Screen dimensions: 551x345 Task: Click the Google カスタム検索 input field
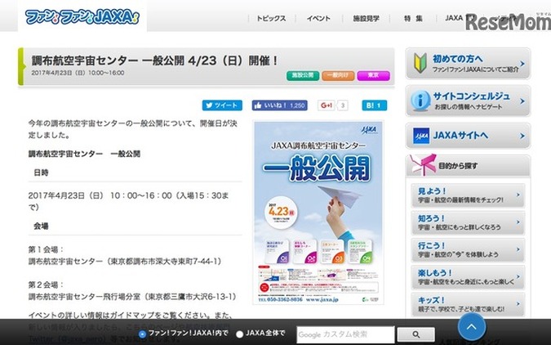pos(346,334)
